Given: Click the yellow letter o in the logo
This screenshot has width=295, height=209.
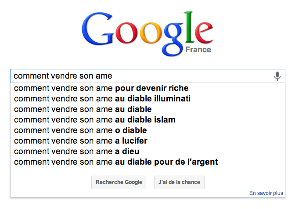Looking at the screenshot, I should [x=151, y=33].
